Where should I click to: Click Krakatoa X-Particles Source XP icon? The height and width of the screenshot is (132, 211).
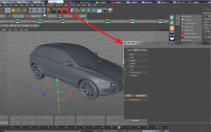point(133,21)
